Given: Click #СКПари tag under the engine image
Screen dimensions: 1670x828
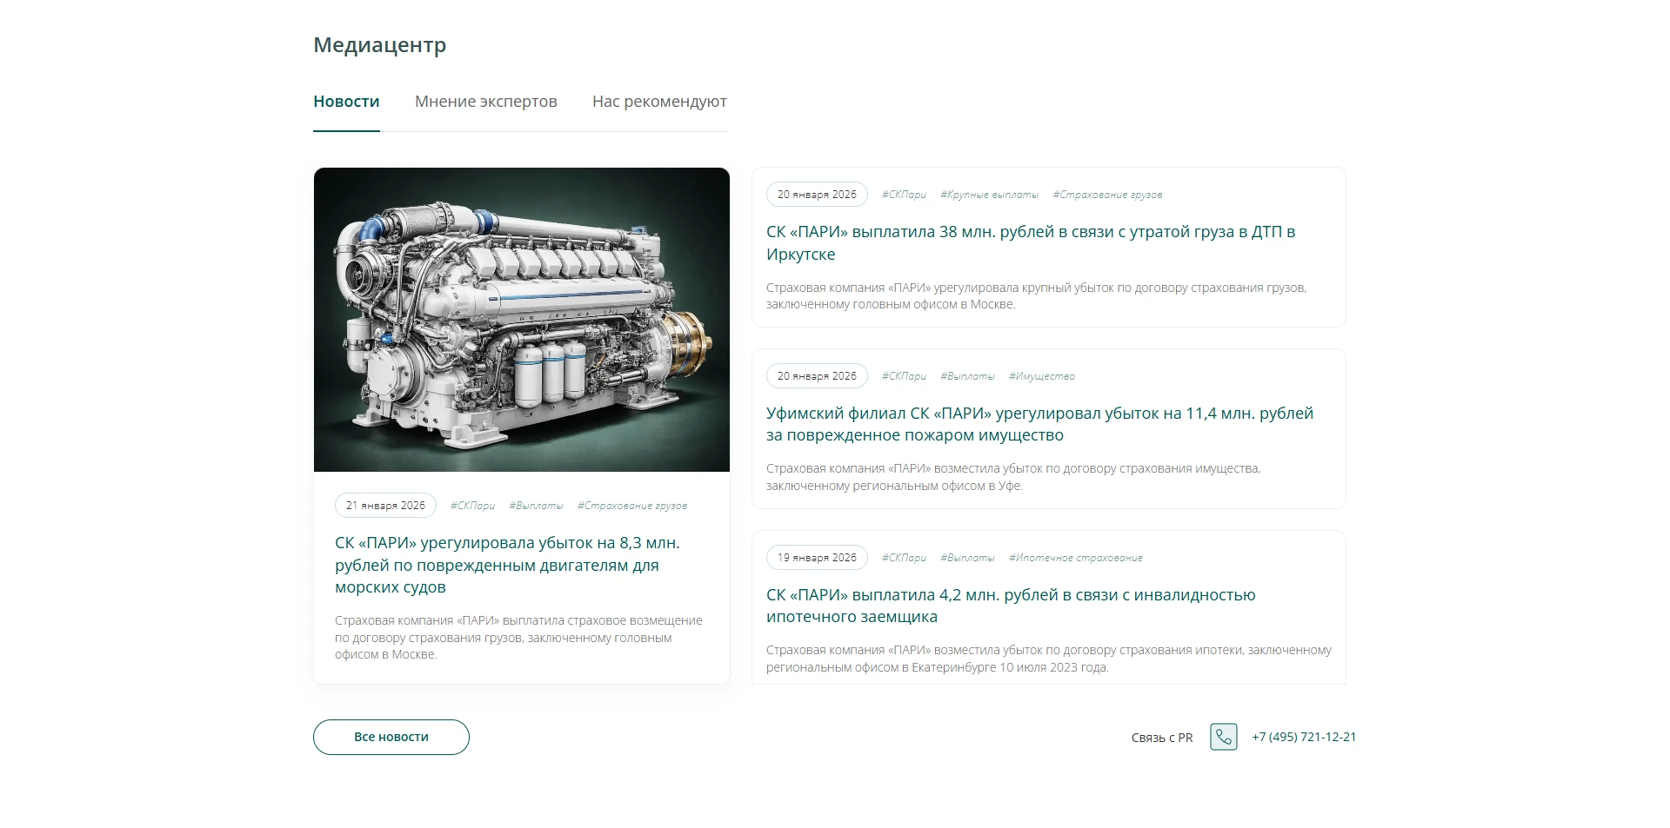Looking at the screenshot, I should pos(472,506).
